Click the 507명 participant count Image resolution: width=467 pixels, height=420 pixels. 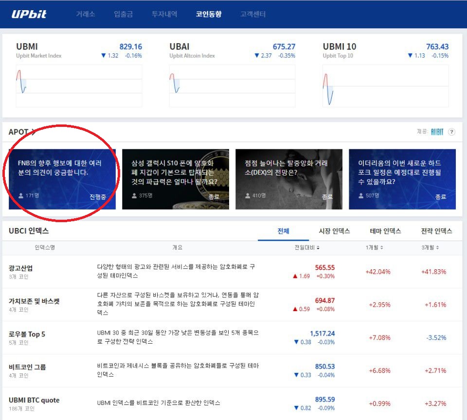click(x=369, y=195)
